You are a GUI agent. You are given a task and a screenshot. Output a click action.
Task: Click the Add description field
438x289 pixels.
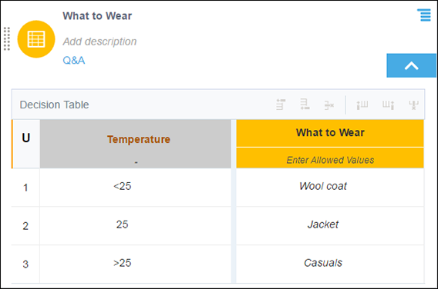pos(99,42)
